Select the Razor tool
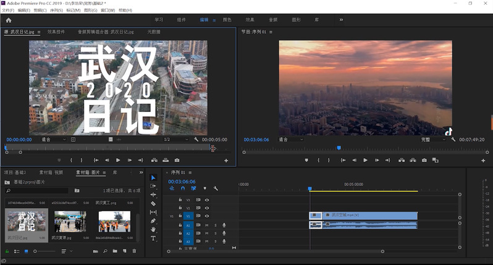 pos(153,203)
